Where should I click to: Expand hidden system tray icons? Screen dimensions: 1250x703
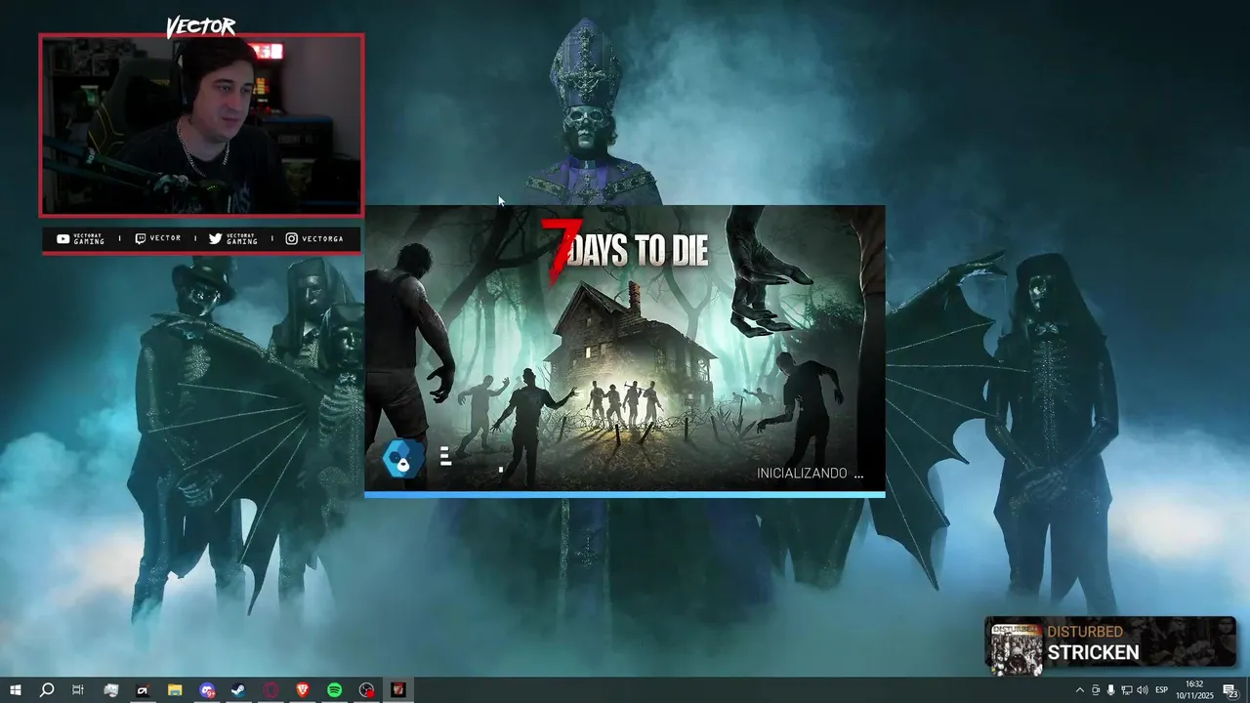click(1079, 690)
